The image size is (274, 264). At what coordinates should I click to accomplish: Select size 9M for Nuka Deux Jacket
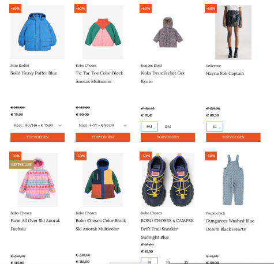click(x=149, y=127)
